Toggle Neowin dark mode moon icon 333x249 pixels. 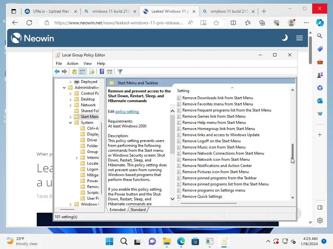(285, 38)
